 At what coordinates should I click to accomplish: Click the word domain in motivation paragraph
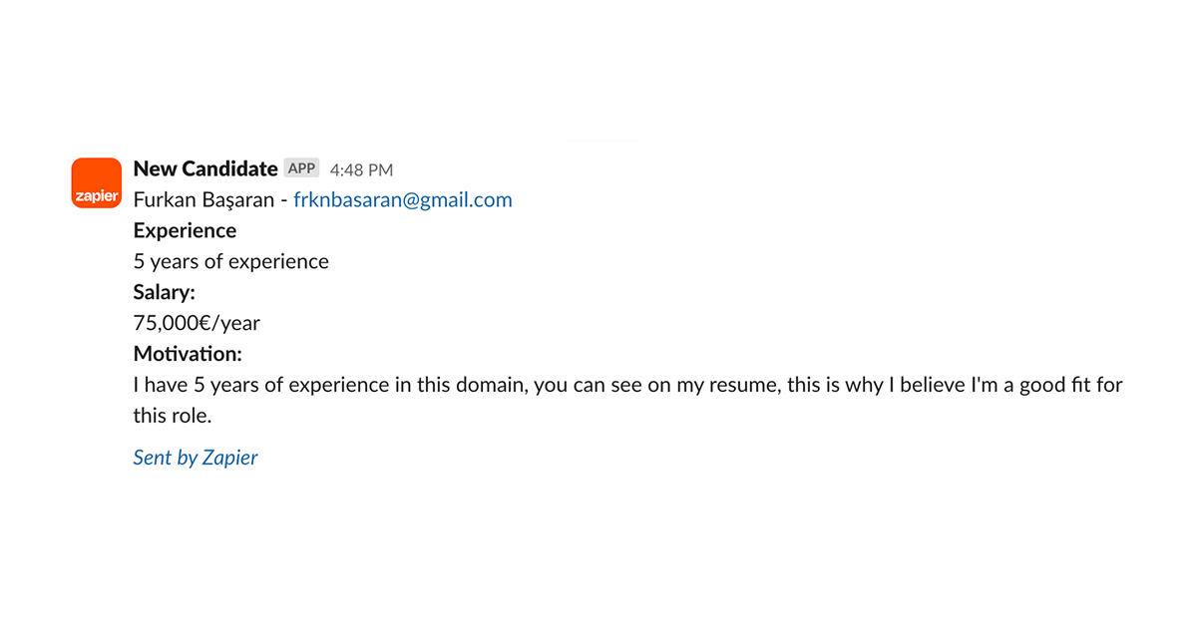pos(491,385)
